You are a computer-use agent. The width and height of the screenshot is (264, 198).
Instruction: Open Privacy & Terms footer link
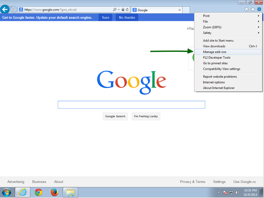(x=192, y=182)
